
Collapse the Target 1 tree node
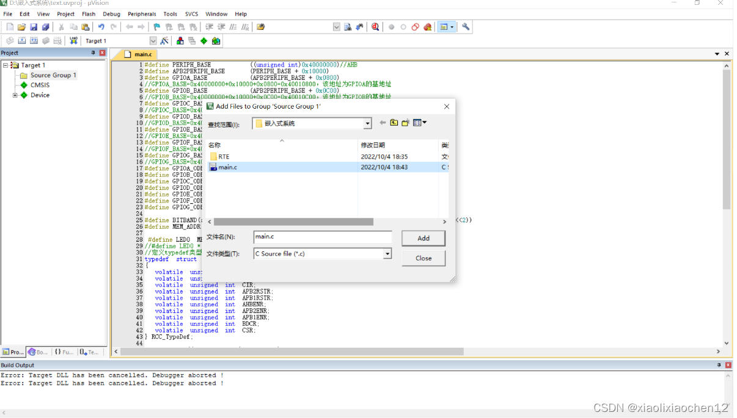tap(5, 65)
